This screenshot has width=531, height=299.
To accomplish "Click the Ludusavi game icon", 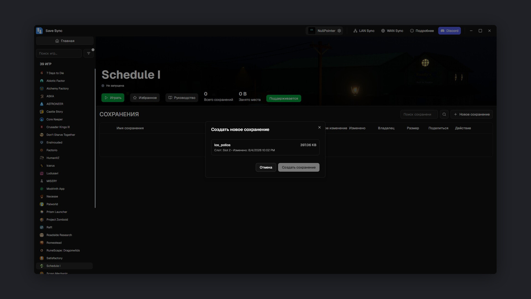I will pyautogui.click(x=42, y=173).
